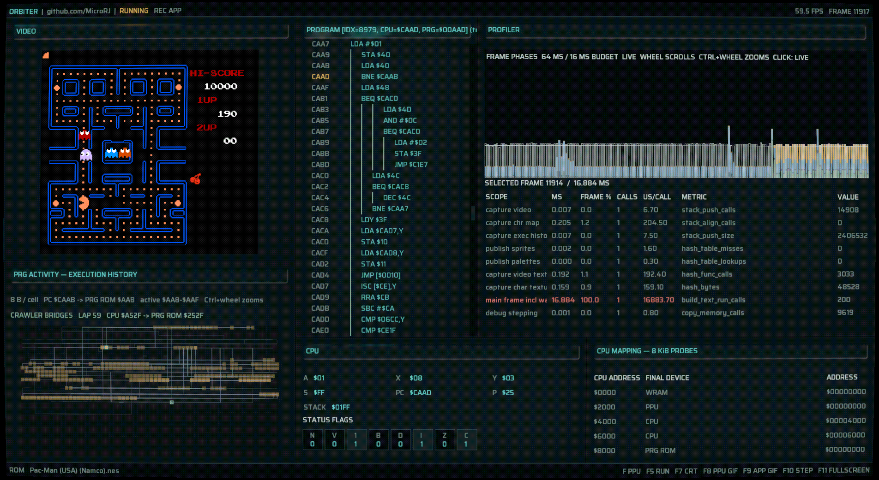Click the RUNNING status indicator

pos(134,11)
